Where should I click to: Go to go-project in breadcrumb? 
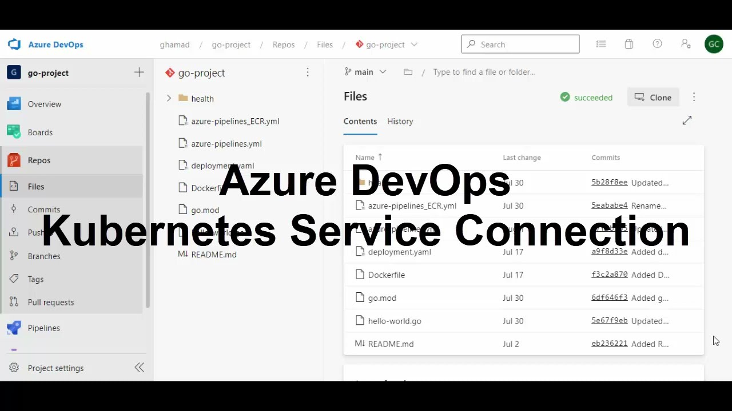pyautogui.click(x=231, y=45)
